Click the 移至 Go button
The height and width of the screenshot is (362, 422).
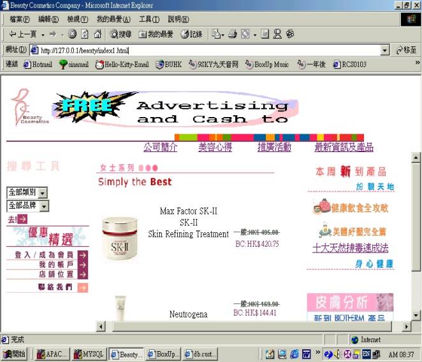click(406, 50)
